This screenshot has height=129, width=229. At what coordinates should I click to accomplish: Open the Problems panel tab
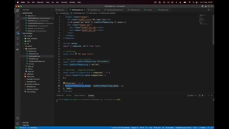point(60,96)
